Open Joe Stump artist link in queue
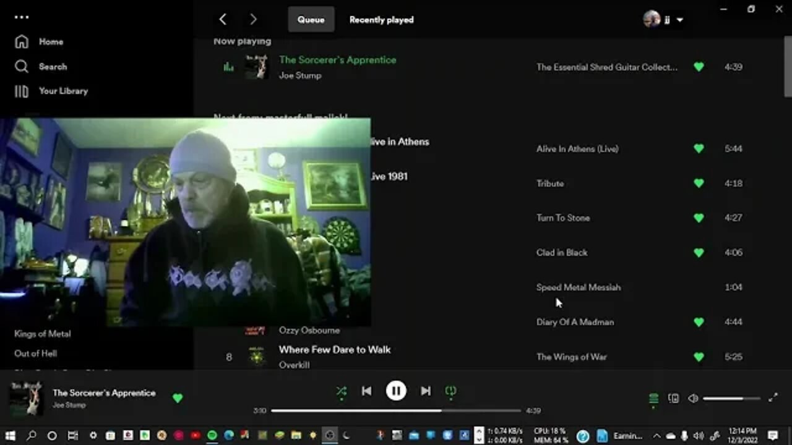 click(300, 75)
